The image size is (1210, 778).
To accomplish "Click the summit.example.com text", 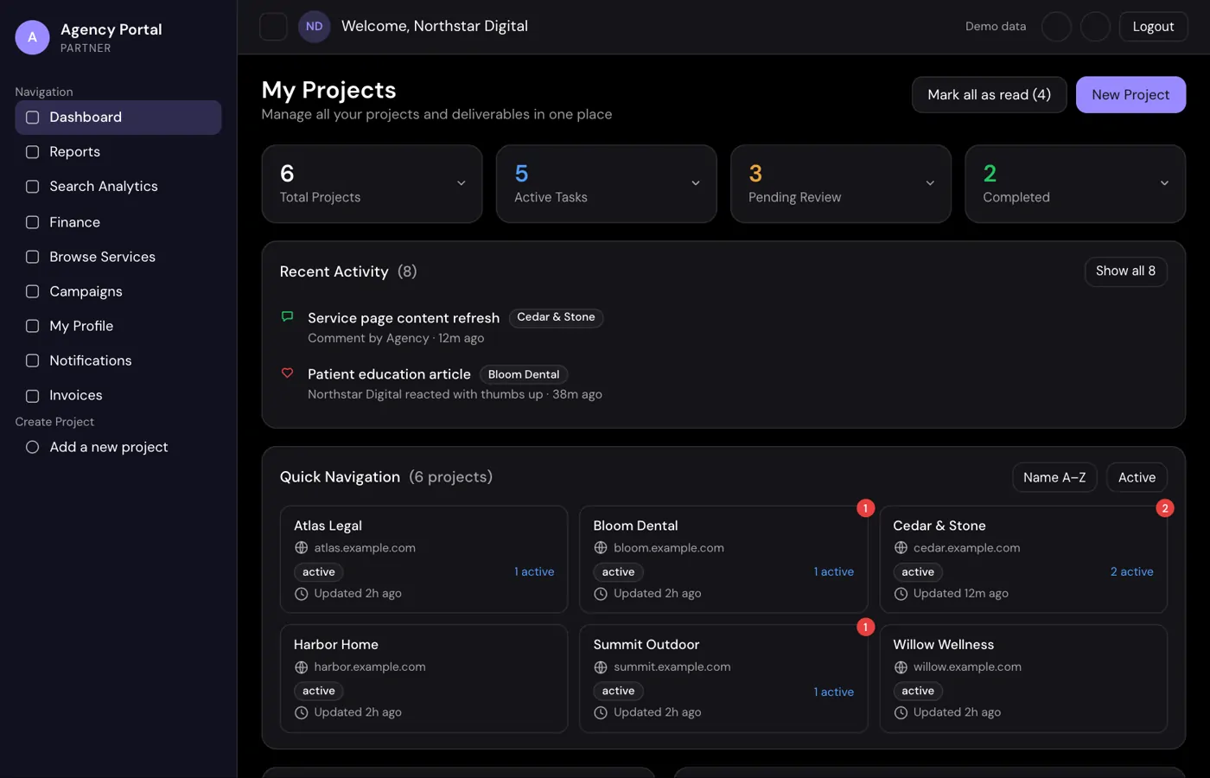I will [672, 667].
